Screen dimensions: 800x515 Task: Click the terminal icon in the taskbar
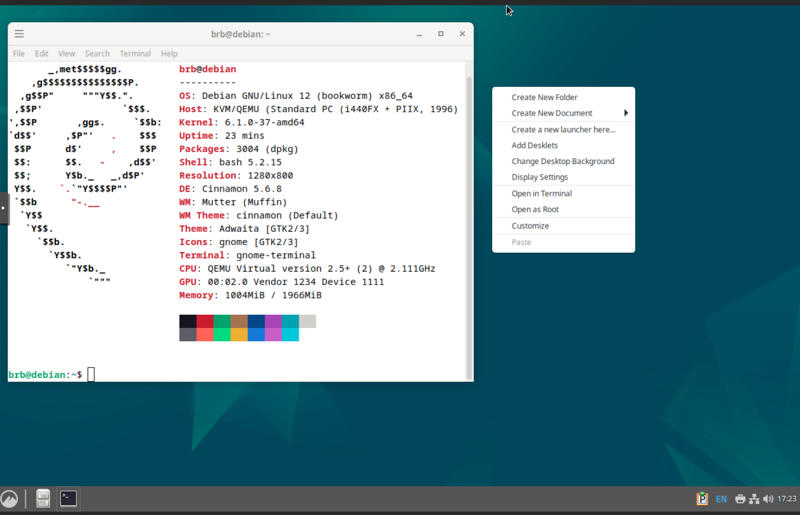pos(68,498)
